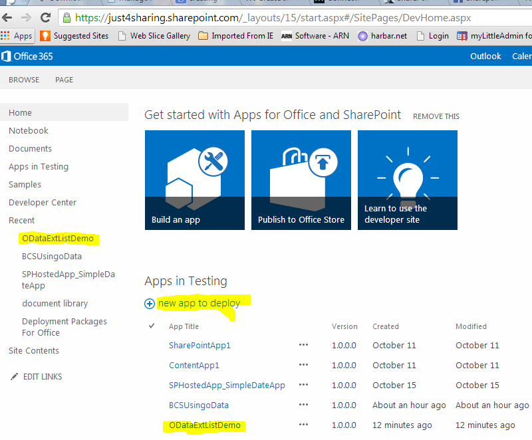
Task: Open the Build an app tile
Action: click(x=195, y=180)
